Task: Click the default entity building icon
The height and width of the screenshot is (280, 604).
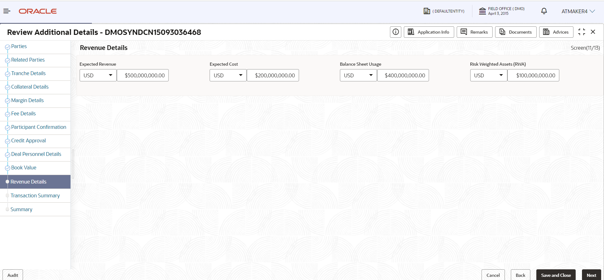Action: pyautogui.click(x=427, y=11)
